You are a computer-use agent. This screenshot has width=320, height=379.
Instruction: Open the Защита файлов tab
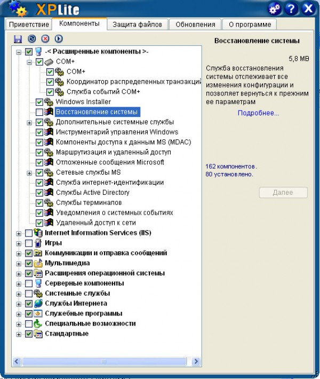(x=137, y=25)
